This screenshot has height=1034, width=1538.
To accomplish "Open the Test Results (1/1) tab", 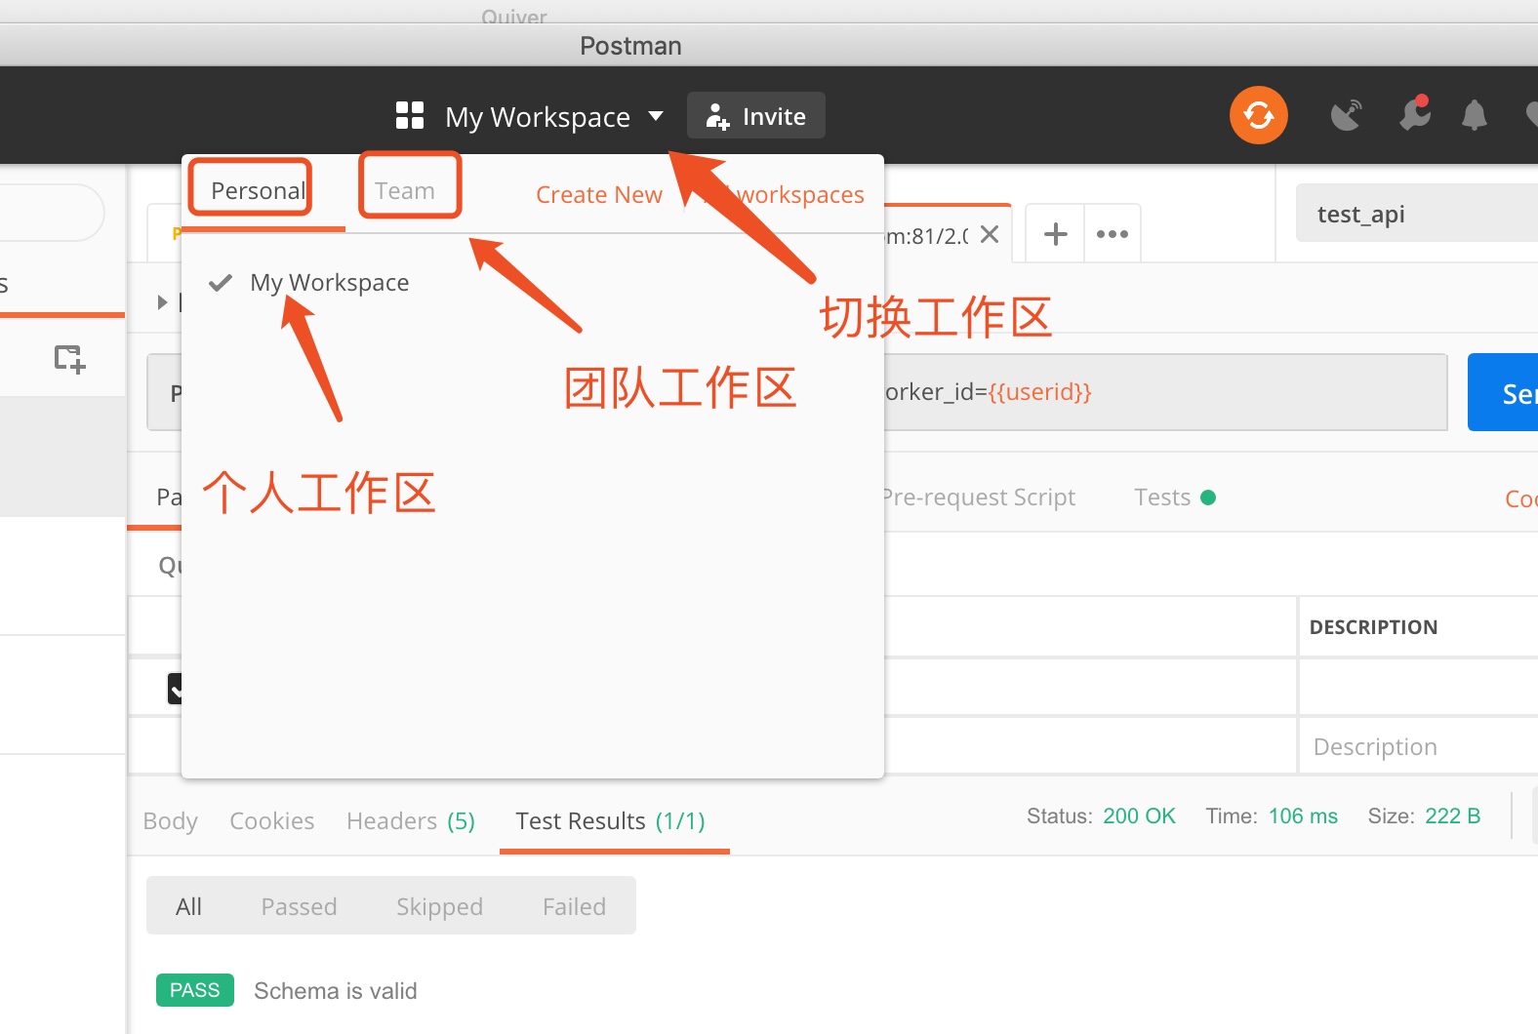I will [611, 821].
